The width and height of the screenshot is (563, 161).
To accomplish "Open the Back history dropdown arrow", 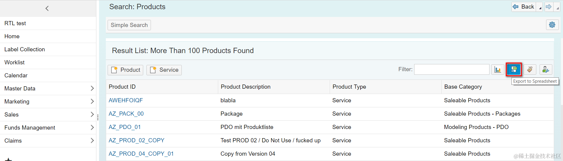I will 540,8.
